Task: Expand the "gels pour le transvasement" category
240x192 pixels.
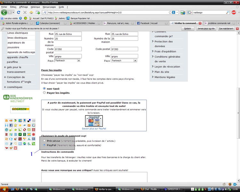Action: pos(5,67)
